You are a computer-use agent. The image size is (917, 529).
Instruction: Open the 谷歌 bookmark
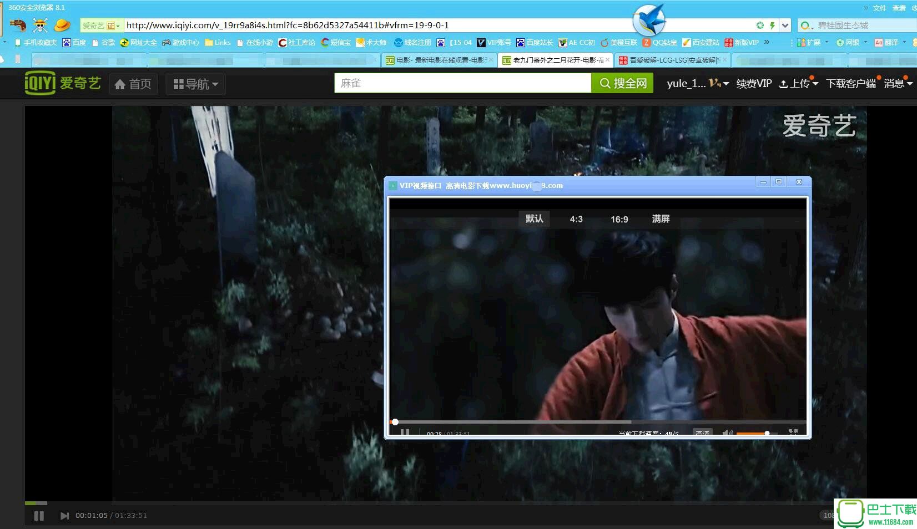click(x=104, y=43)
